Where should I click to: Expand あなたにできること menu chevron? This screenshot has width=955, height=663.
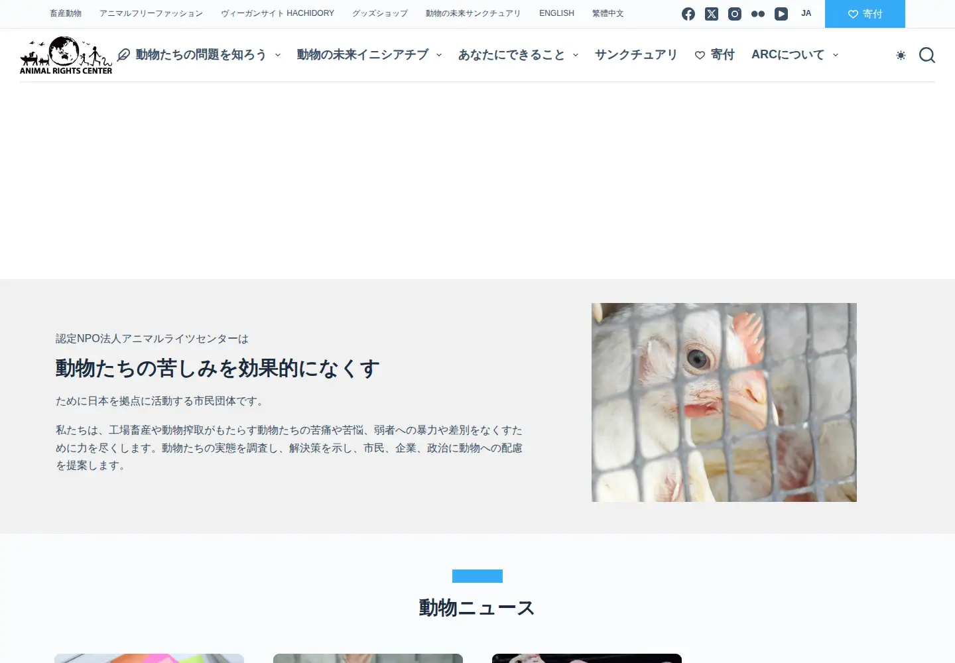[x=576, y=55]
